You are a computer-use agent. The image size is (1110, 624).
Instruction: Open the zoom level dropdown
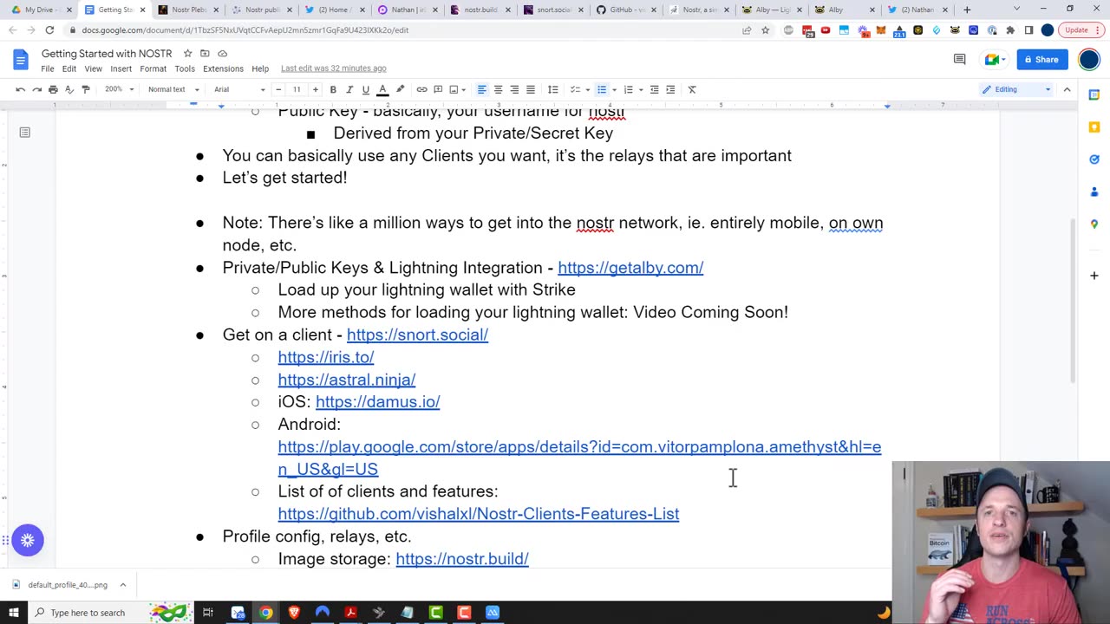119,89
